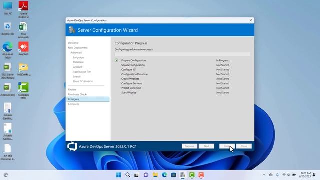Click the In Progress status text

click(x=223, y=60)
